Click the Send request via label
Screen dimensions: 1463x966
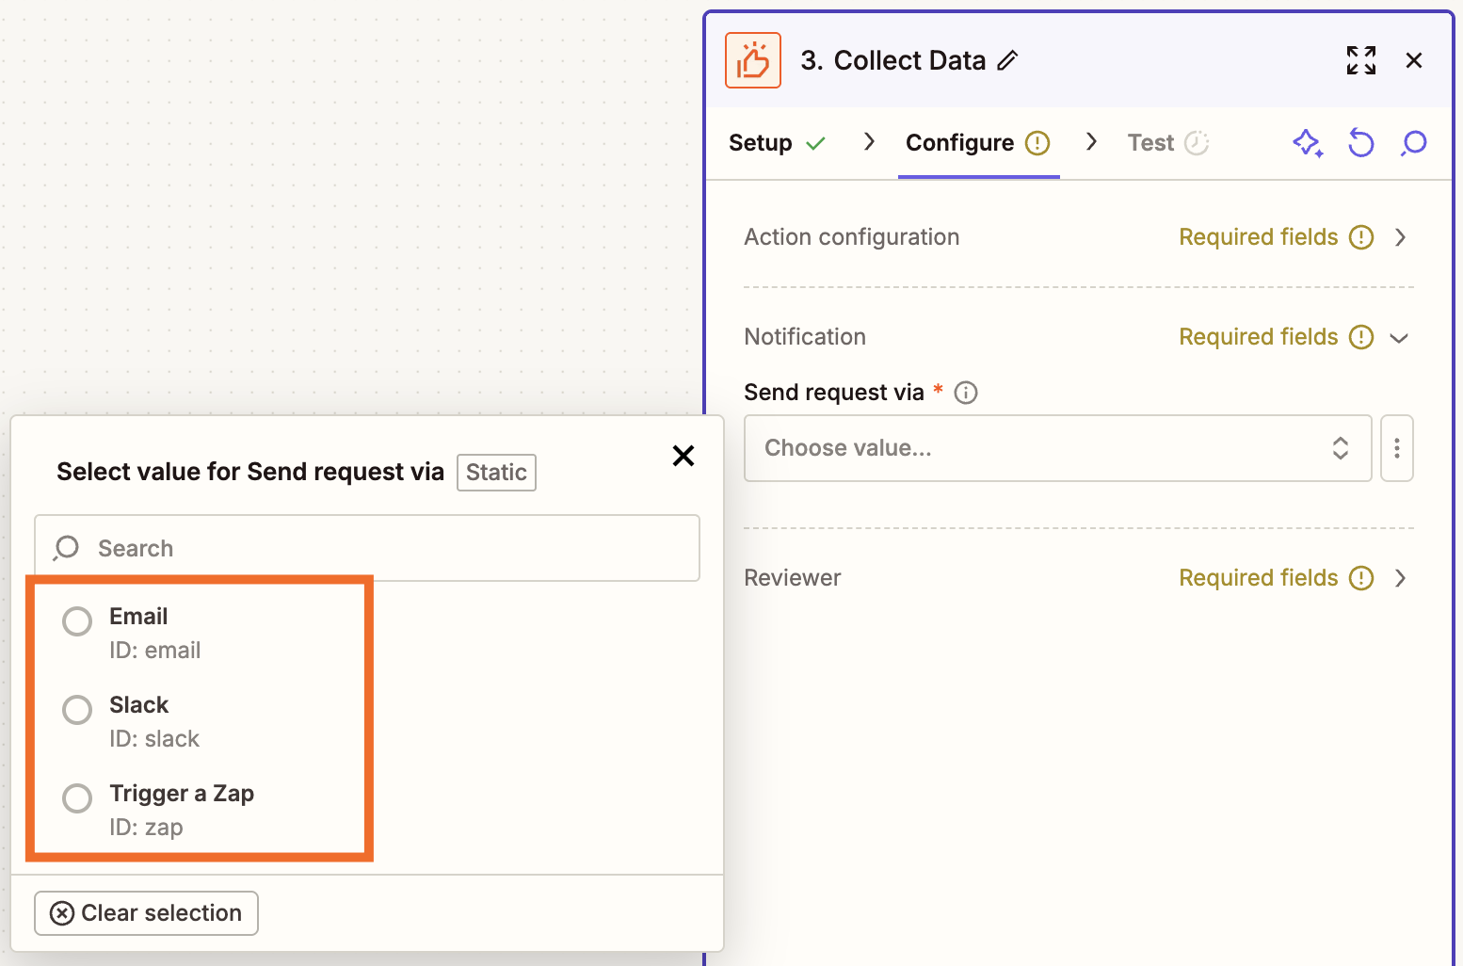click(834, 393)
